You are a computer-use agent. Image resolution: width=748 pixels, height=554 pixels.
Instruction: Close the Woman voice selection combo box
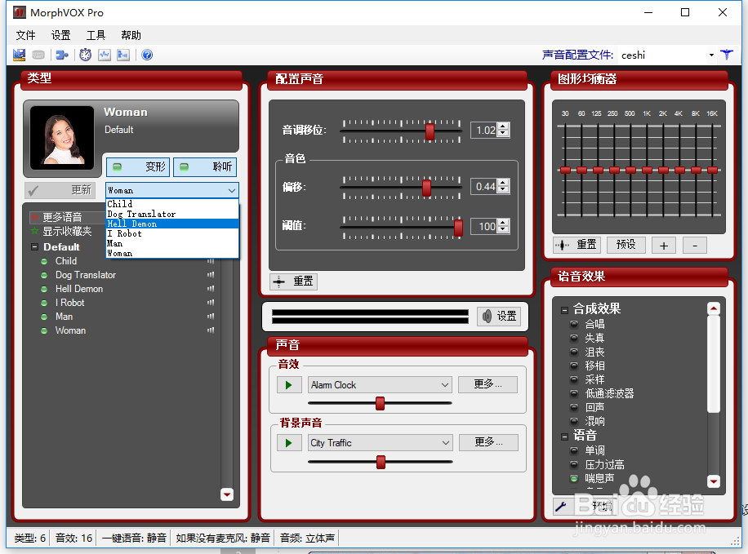tap(232, 190)
